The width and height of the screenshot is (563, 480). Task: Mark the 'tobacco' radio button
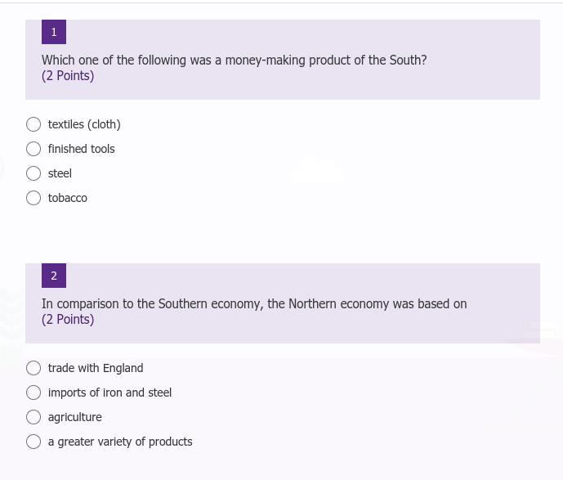coord(34,198)
